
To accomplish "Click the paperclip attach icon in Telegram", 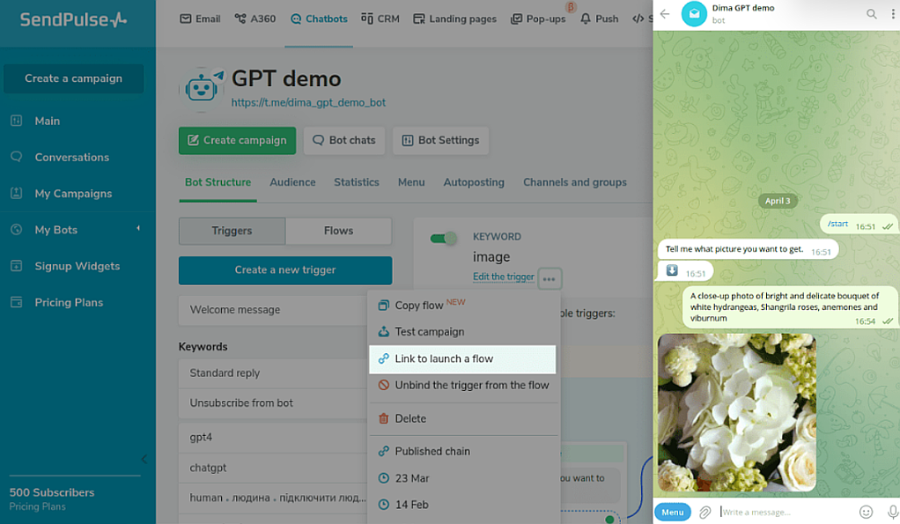I will point(705,512).
